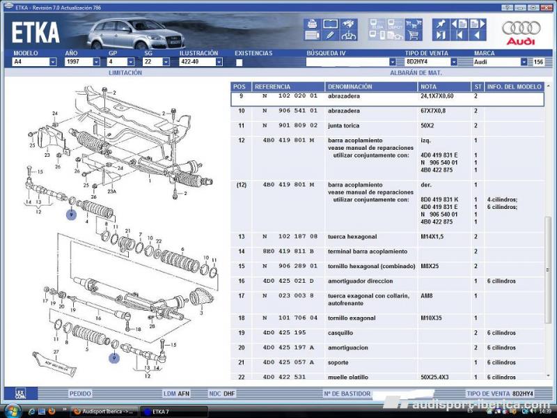This screenshot has height=418, width=557.
Task: Click the computer-to-phone transfer icon
Action: [377, 36]
